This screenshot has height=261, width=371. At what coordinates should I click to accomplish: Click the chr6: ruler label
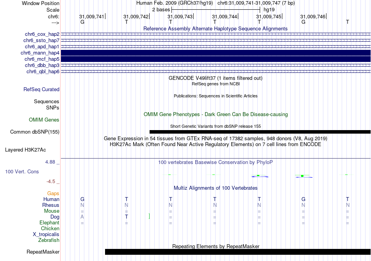(54, 16)
